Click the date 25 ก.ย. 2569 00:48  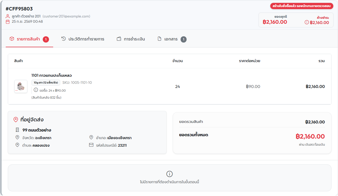pyautogui.click(x=27, y=22)
